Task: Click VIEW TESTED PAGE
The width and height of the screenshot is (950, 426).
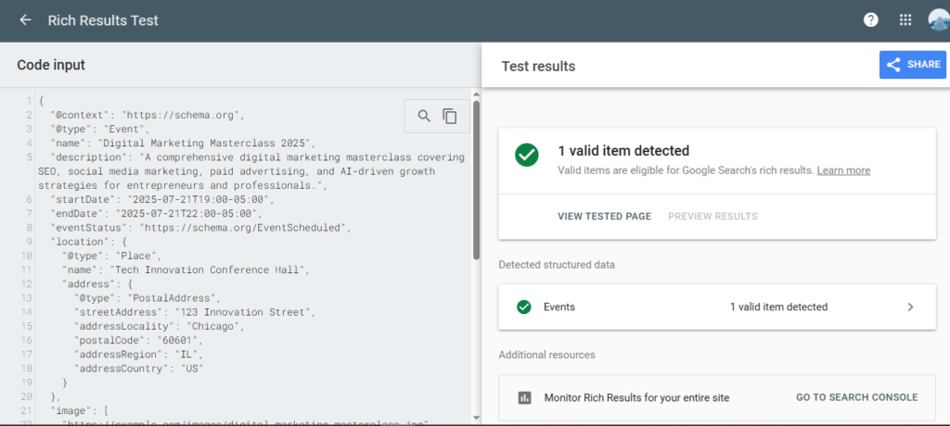Action: pyautogui.click(x=604, y=217)
